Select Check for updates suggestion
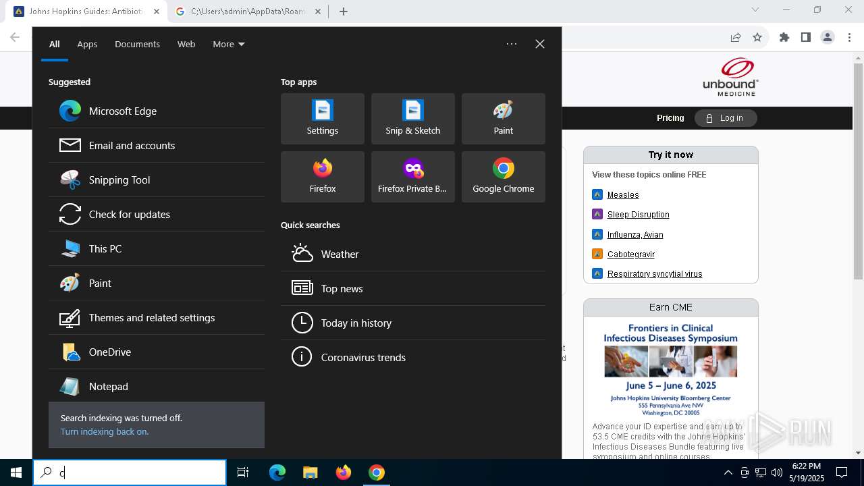The image size is (864, 486). pyautogui.click(x=156, y=214)
